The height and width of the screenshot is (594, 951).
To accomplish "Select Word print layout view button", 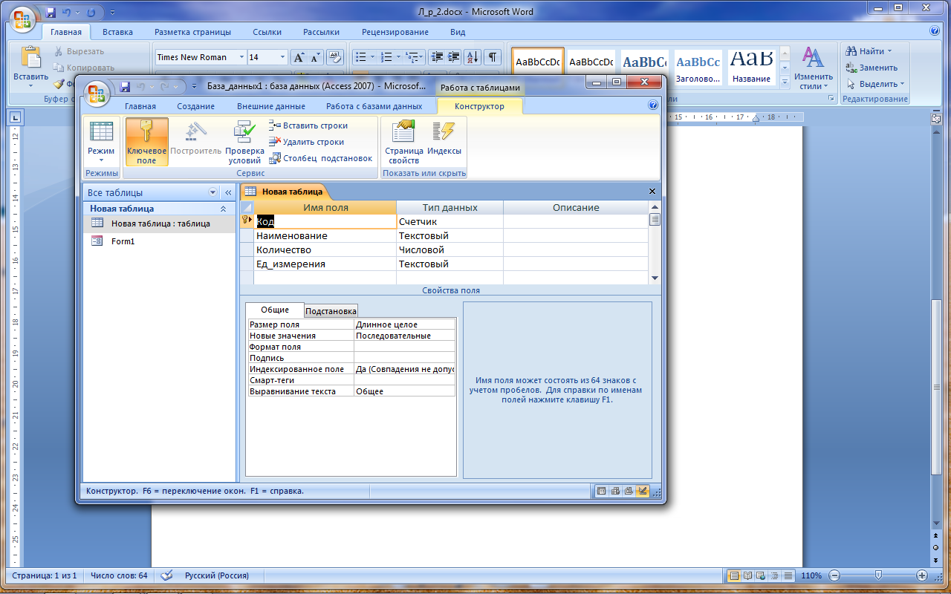I will tap(734, 575).
